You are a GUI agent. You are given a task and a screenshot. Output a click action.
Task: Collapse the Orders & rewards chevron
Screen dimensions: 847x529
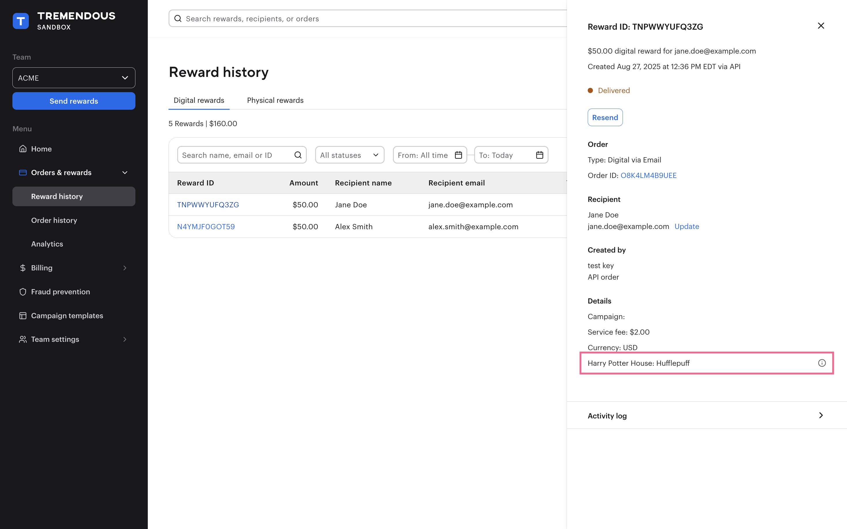pos(124,172)
